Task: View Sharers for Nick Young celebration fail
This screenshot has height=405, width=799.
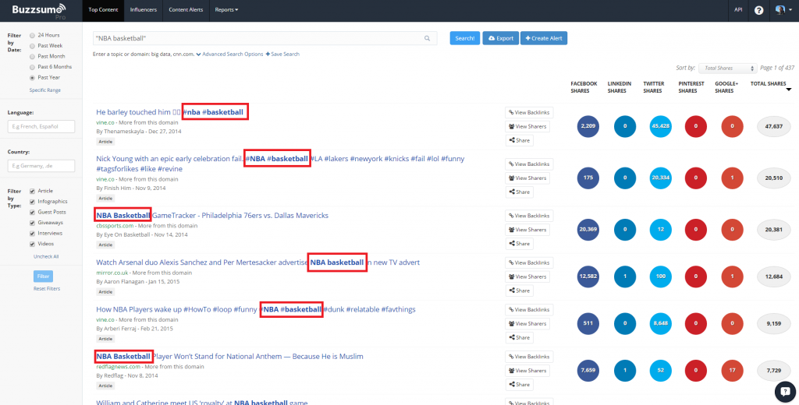Action: point(527,178)
